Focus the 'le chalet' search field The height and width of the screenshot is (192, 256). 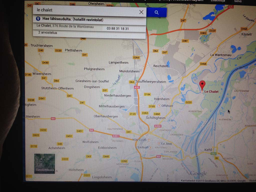tap(85, 10)
